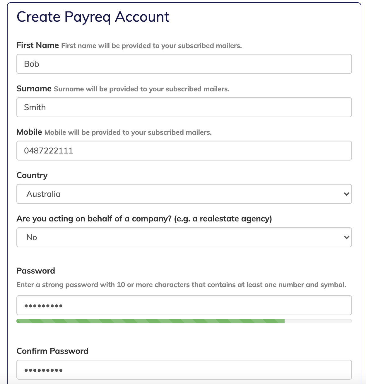
Task: Expand the company representation dropdown
Action: pyautogui.click(x=184, y=237)
